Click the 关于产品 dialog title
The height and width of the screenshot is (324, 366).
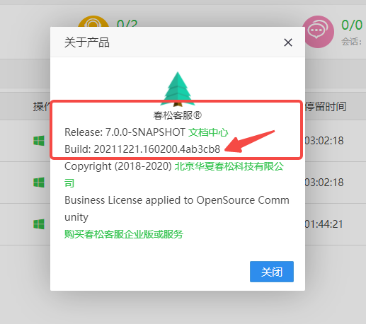[87, 42]
